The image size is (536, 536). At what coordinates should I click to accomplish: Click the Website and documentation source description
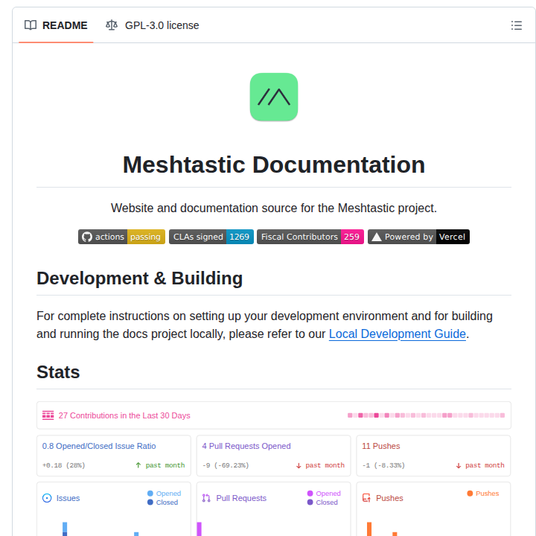click(x=274, y=208)
